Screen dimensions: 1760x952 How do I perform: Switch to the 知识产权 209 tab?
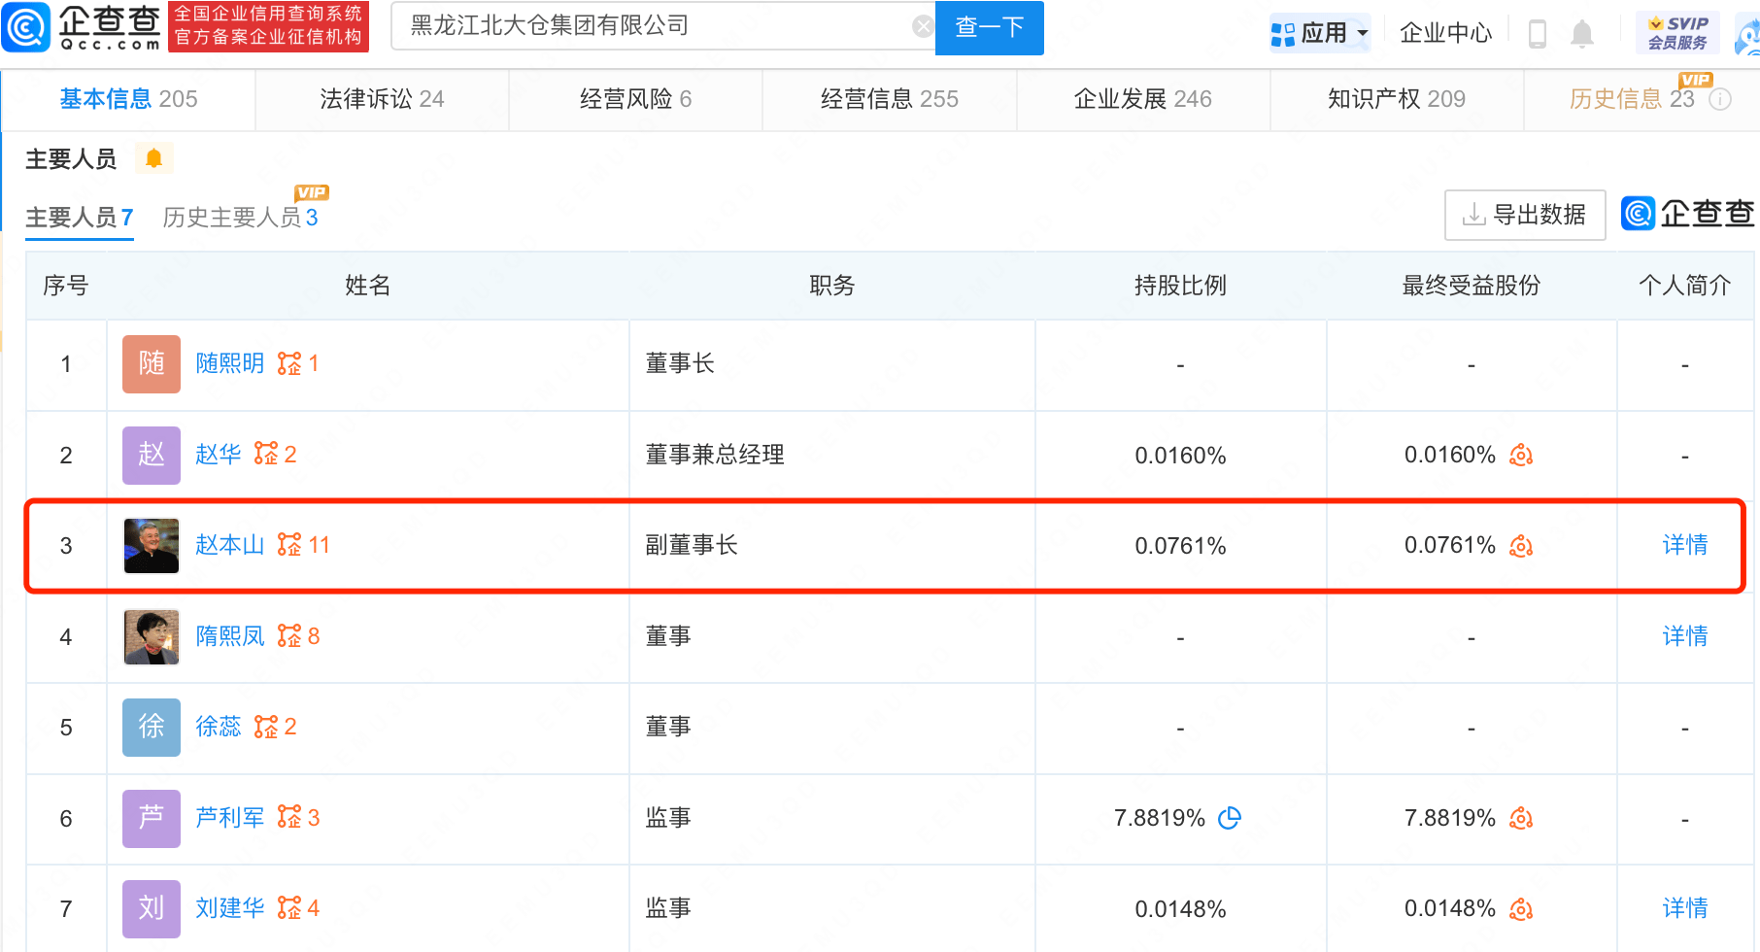1396,99
